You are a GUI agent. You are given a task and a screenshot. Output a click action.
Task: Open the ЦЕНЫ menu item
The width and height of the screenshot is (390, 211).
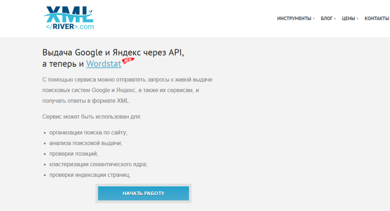coord(348,18)
